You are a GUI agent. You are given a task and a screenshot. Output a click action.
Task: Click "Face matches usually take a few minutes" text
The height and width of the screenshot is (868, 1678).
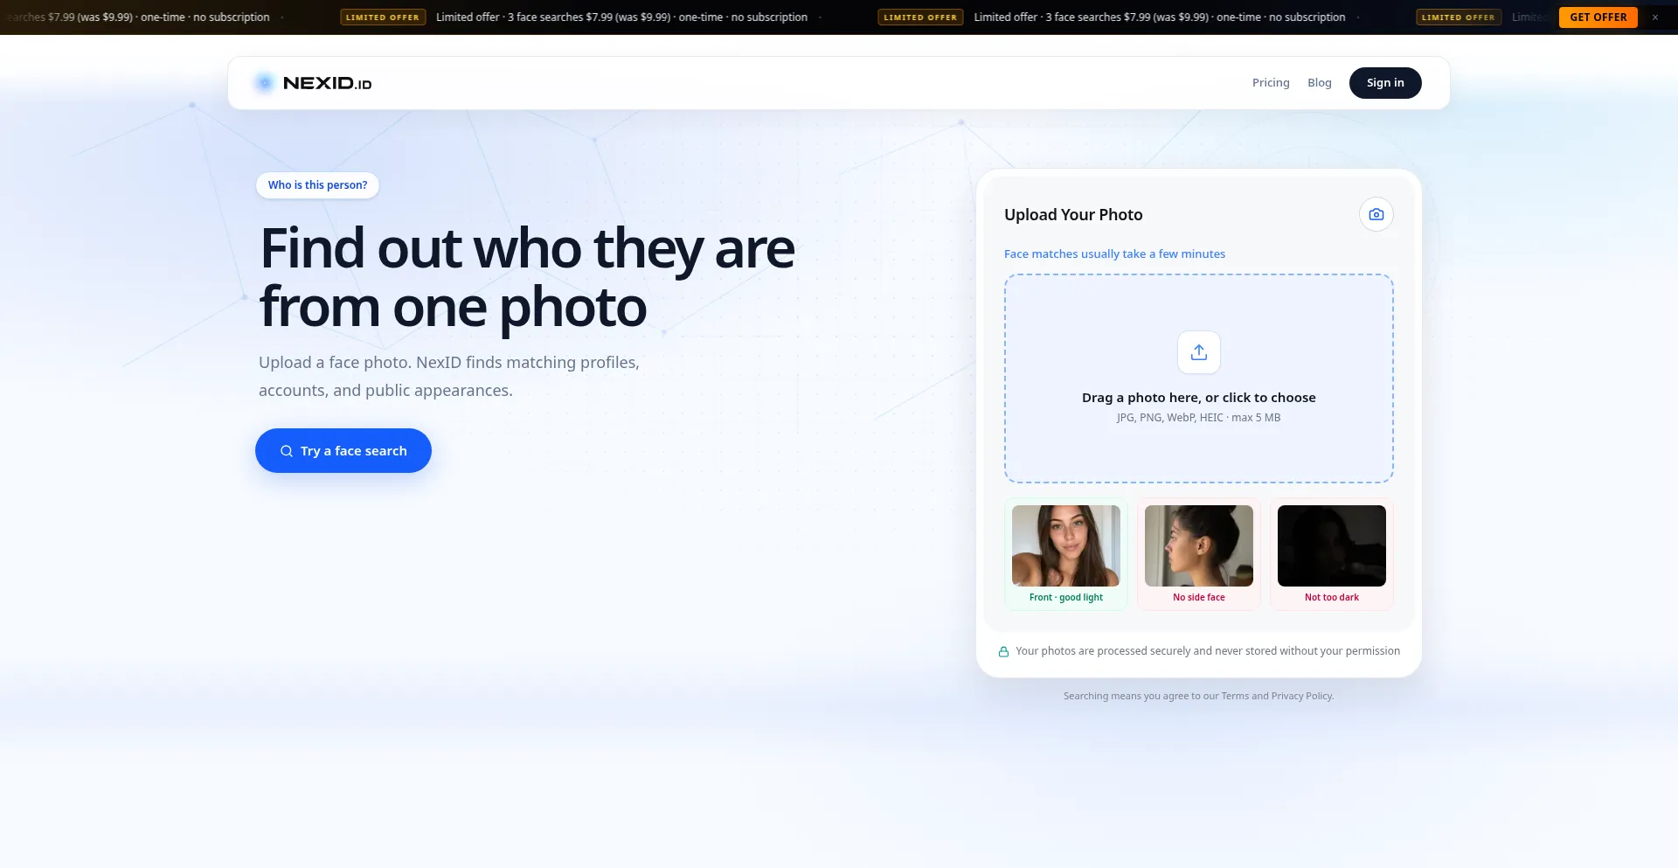point(1114,254)
